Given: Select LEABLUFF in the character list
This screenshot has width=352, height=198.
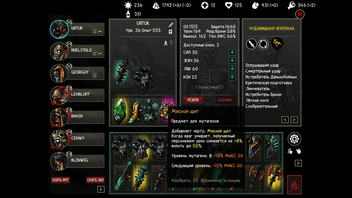Looking at the screenshot, I should [x=77, y=95].
